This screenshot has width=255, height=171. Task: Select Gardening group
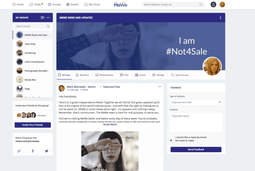[x=33, y=53]
